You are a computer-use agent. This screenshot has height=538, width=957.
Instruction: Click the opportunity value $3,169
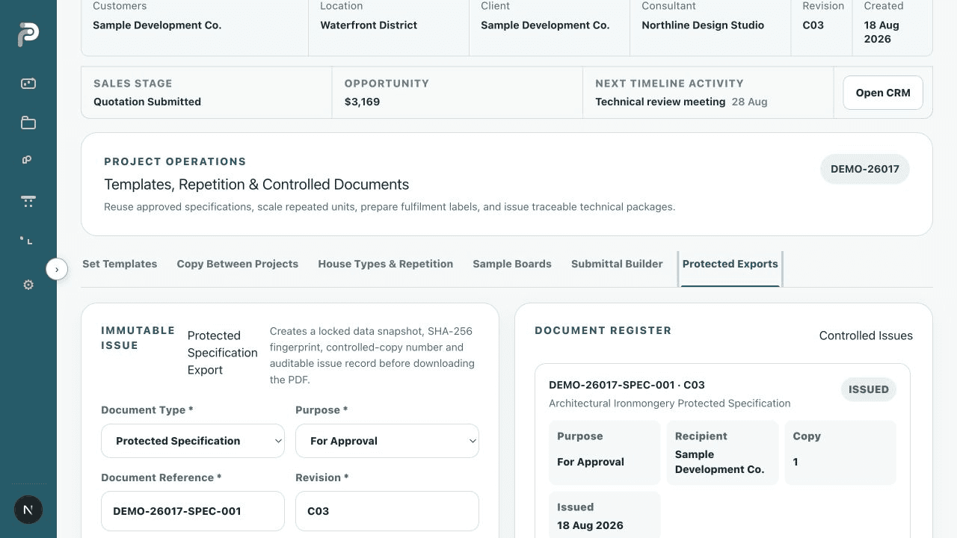362,102
